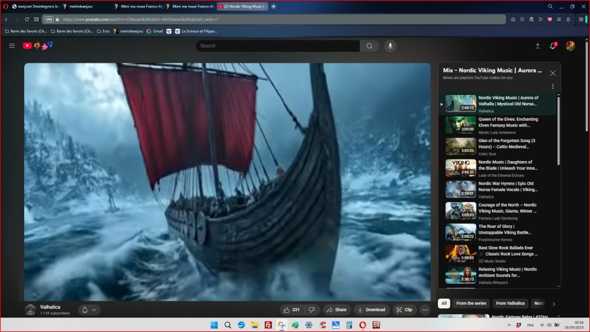Open the playlist three-dot options menu

point(553,86)
